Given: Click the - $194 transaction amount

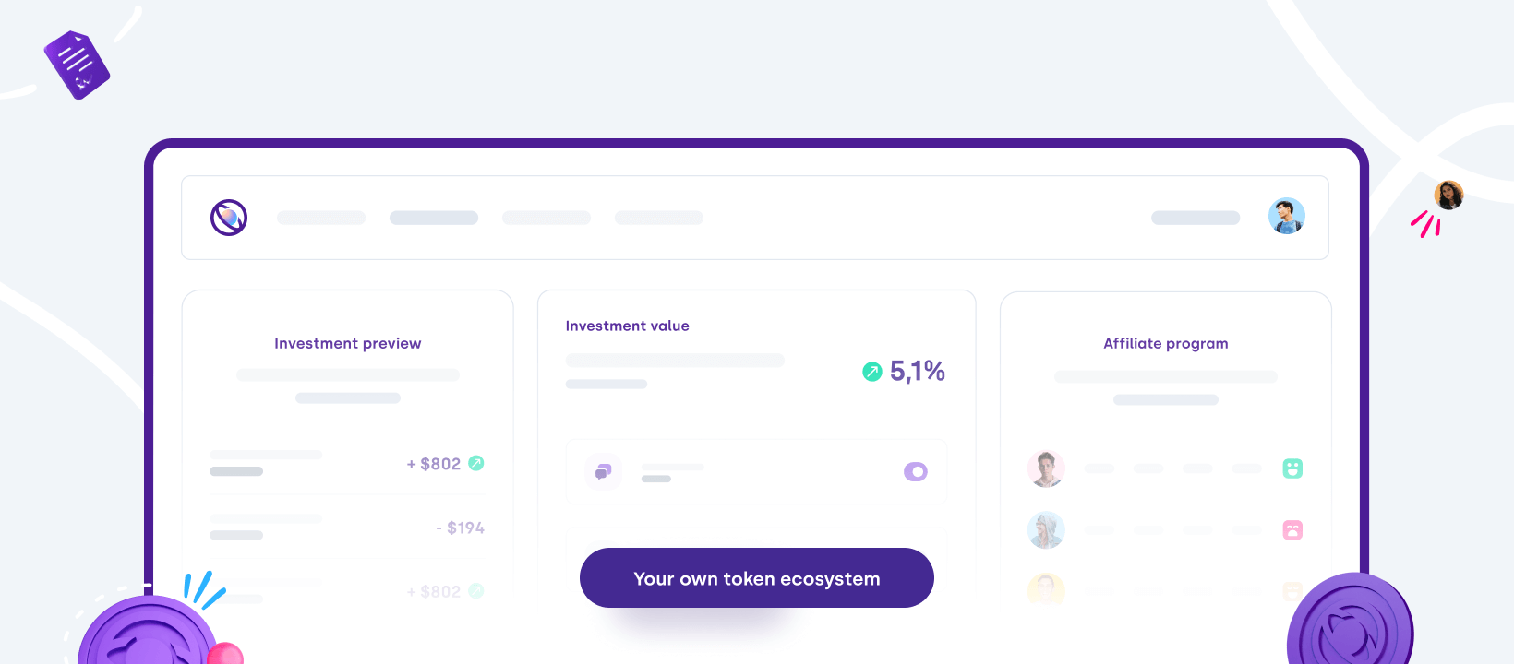Looking at the screenshot, I should click(x=460, y=528).
